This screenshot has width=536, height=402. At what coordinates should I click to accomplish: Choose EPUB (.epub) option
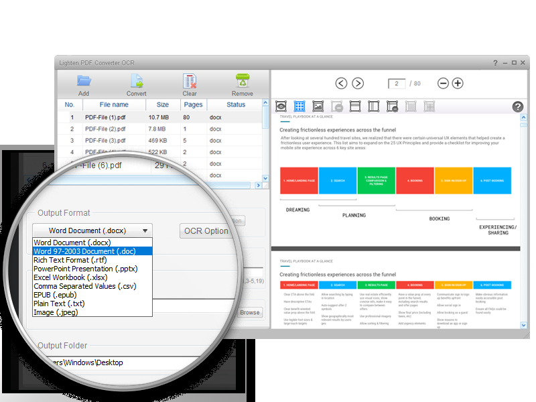[x=92, y=295]
